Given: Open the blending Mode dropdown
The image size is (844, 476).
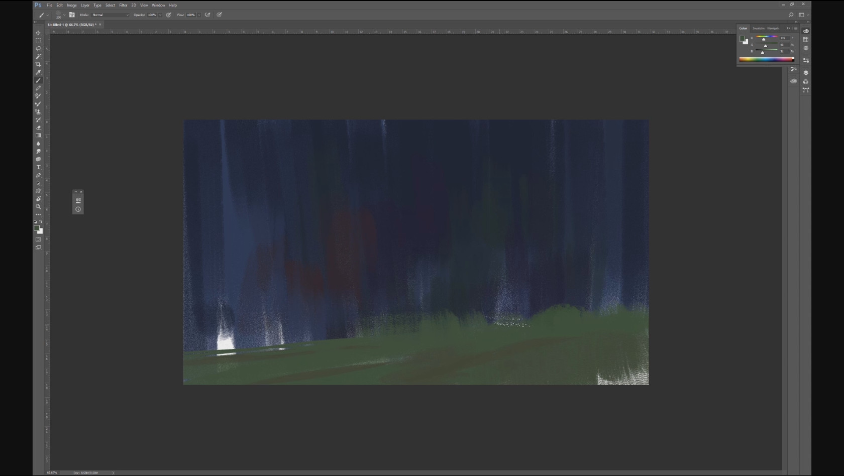Looking at the screenshot, I should [111, 15].
